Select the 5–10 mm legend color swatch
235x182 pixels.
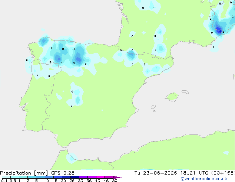pyautogui.click(x=40, y=177)
